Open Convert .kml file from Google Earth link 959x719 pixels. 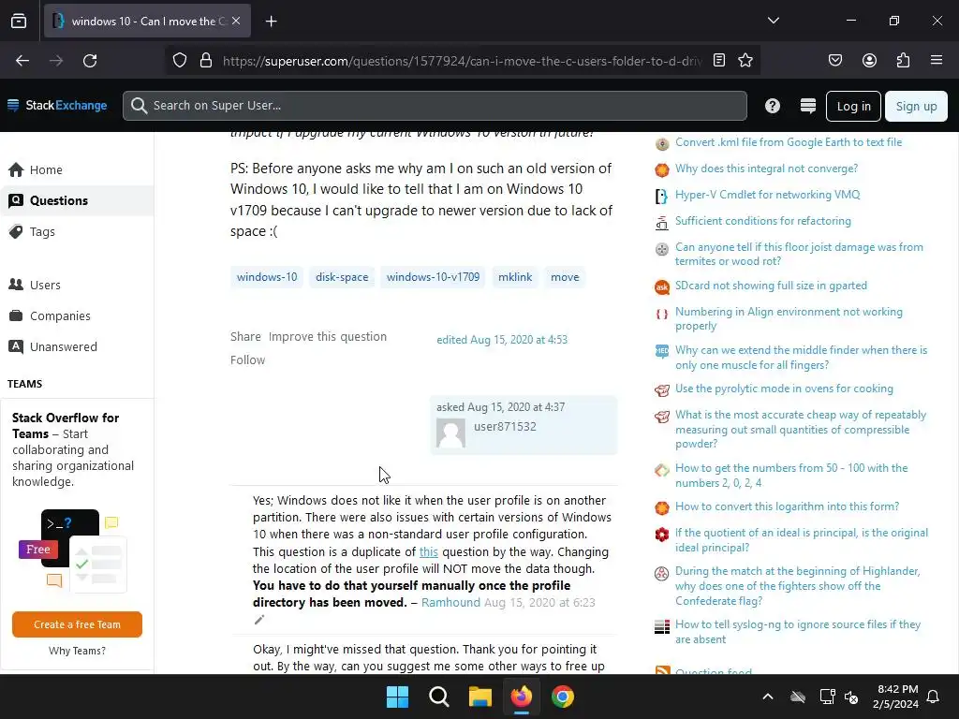click(x=789, y=142)
